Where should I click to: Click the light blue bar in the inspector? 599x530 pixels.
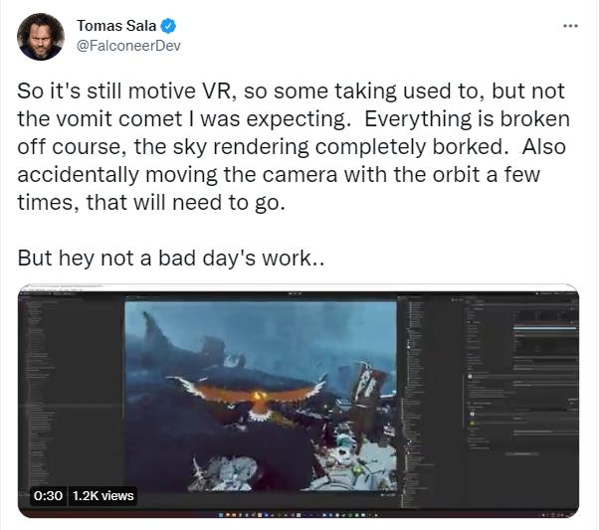[545, 328]
